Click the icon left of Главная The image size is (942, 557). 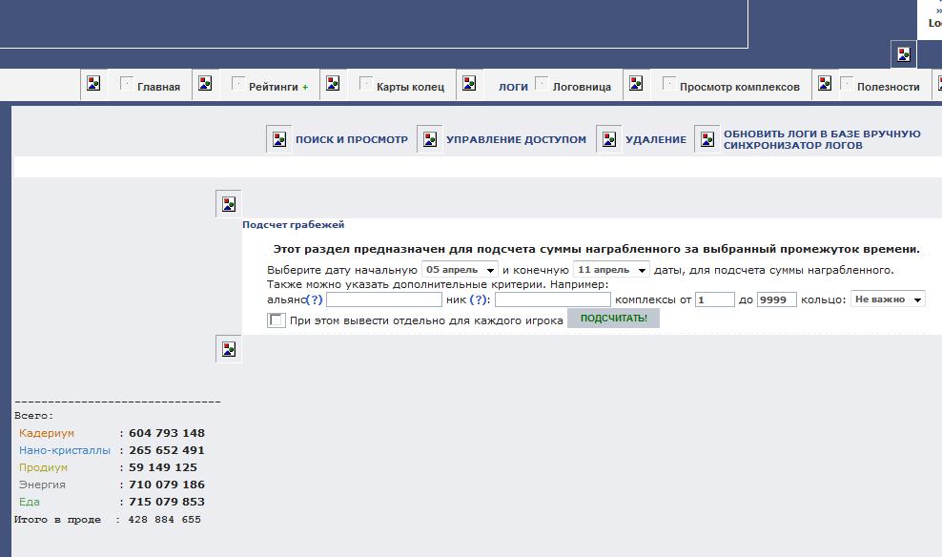pyautogui.click(x=93, y=84)
